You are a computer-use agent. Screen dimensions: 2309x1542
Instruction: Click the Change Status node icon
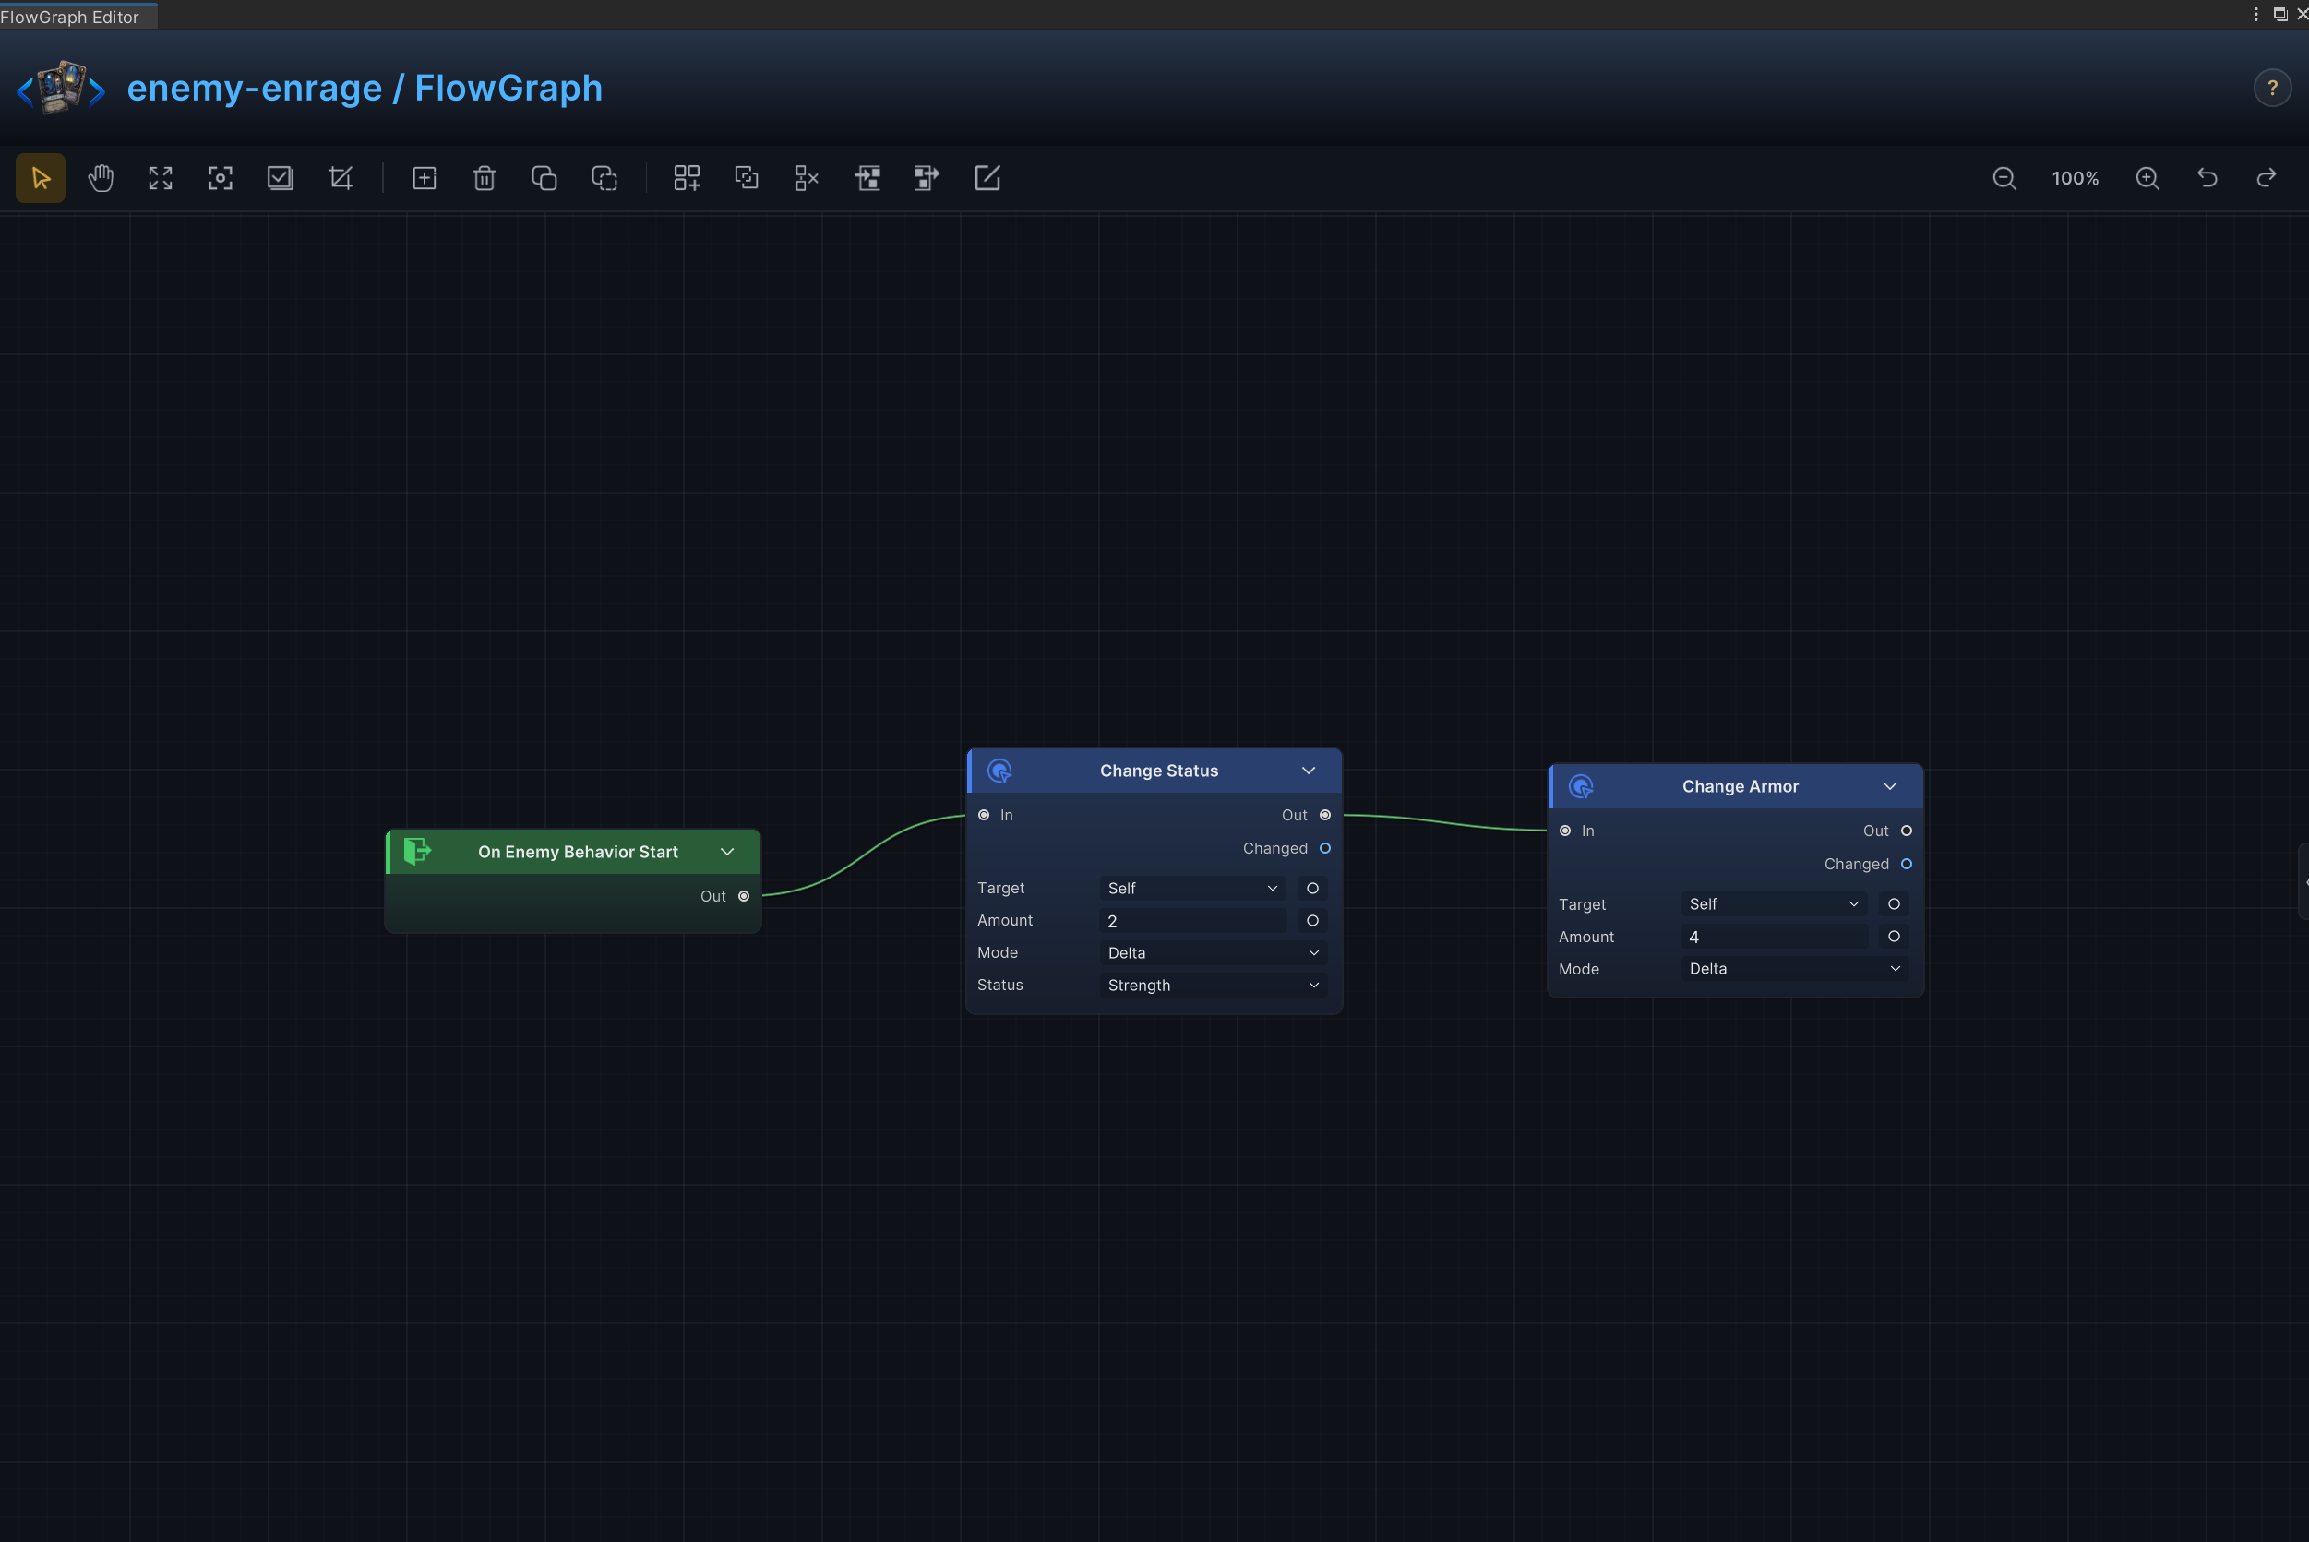[x=999, y=771]
